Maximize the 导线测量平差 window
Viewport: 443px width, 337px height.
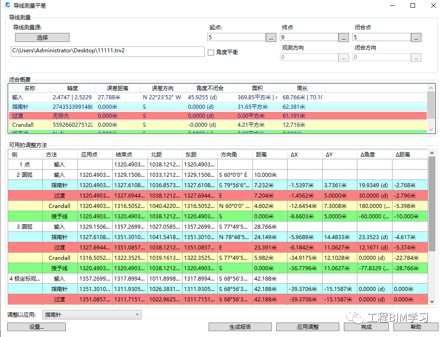(413, 5)
